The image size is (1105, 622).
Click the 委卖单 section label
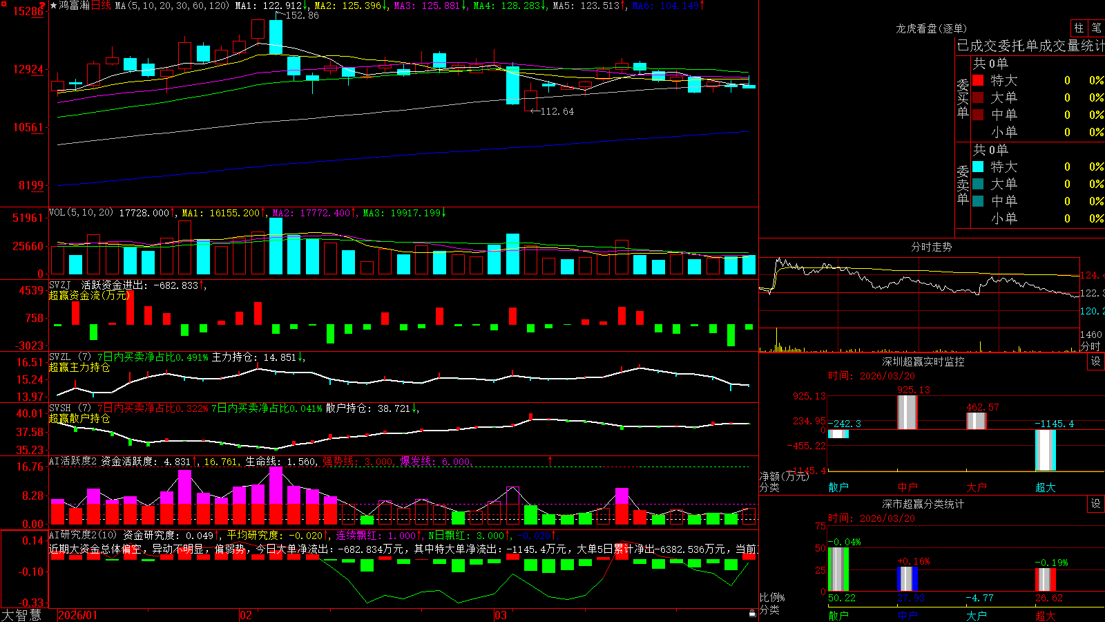tap(963, 185)
